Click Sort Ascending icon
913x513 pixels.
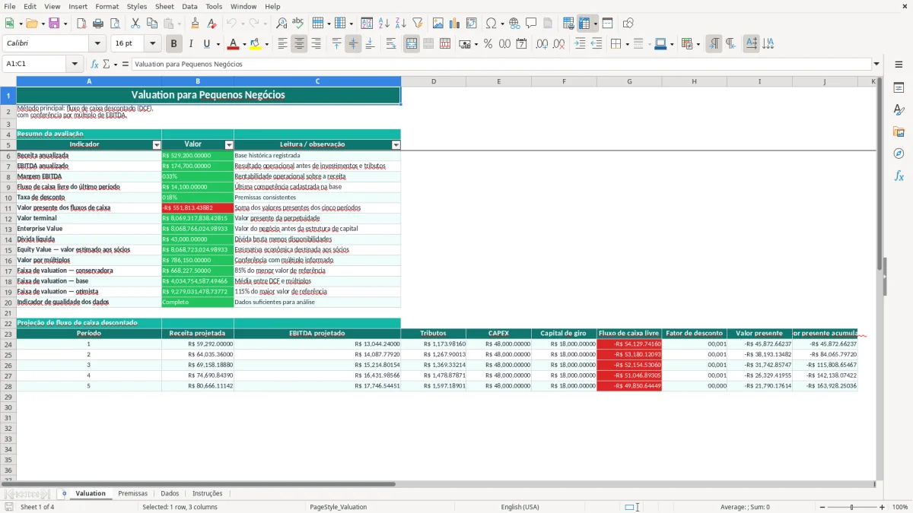pyautogui.click(x=384, y=24)
